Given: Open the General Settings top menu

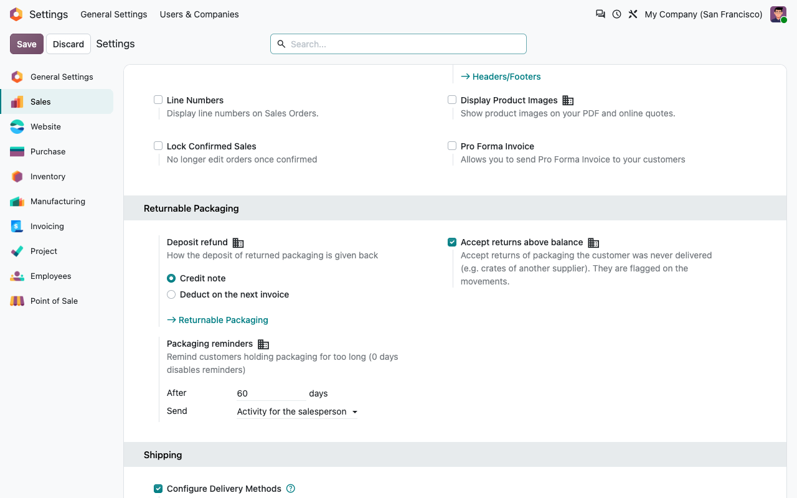Looking at the screenshot, I should (114, 14).
